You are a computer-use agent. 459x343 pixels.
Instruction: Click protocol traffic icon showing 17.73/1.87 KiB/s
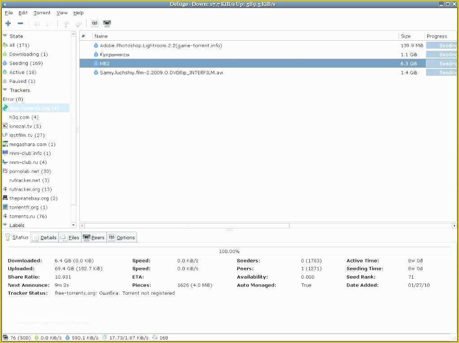[104, 338]
